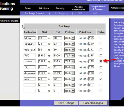The image size is (124, 107).
Task: Tick the VNC Enable checkbox
Action: pyautogui.click(x=101, y=56)
